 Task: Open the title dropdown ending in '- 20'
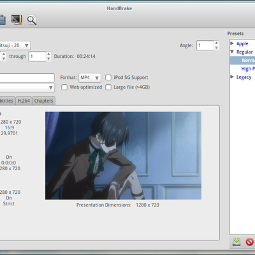point(15,45)
